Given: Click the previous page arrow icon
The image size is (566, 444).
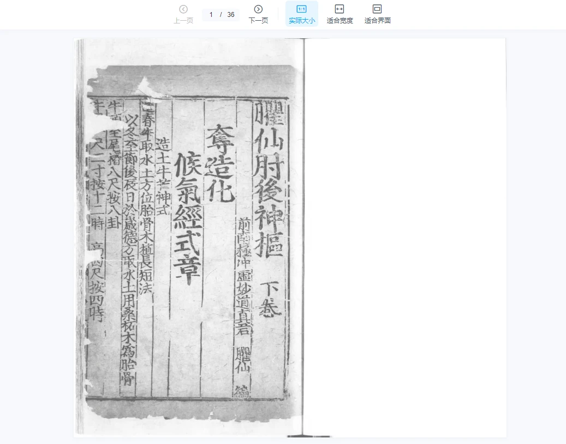Looking at the screenshot, I should coord(183,9).
